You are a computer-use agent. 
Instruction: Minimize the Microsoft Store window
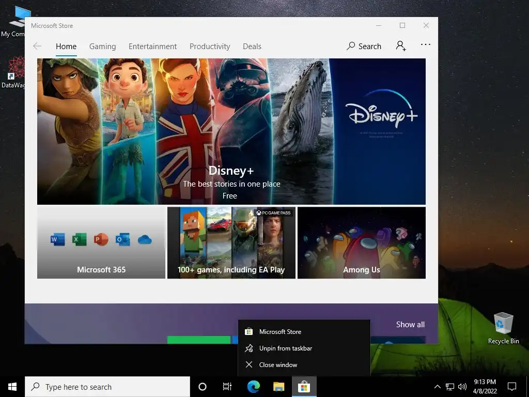[x=379, y=26]
